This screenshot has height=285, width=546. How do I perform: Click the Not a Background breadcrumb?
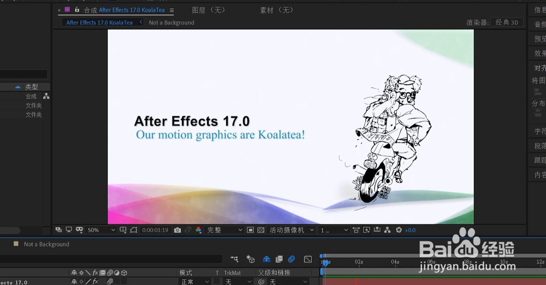click(x=171, y=22)
